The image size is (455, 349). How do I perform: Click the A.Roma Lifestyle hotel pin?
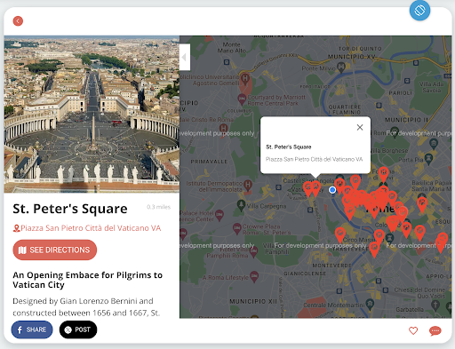coord(254,276)
